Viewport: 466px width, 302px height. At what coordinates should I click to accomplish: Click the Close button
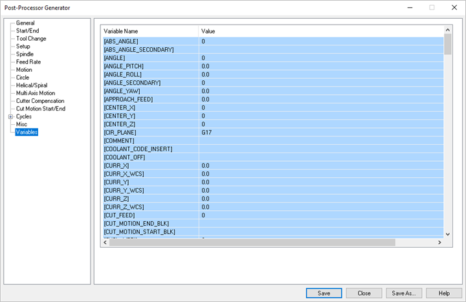point(364,293)
